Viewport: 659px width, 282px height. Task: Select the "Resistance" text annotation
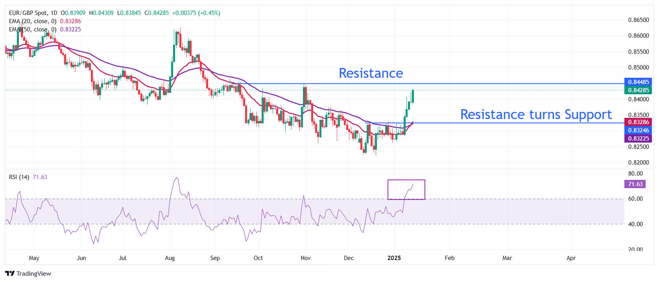coord(371,73)
